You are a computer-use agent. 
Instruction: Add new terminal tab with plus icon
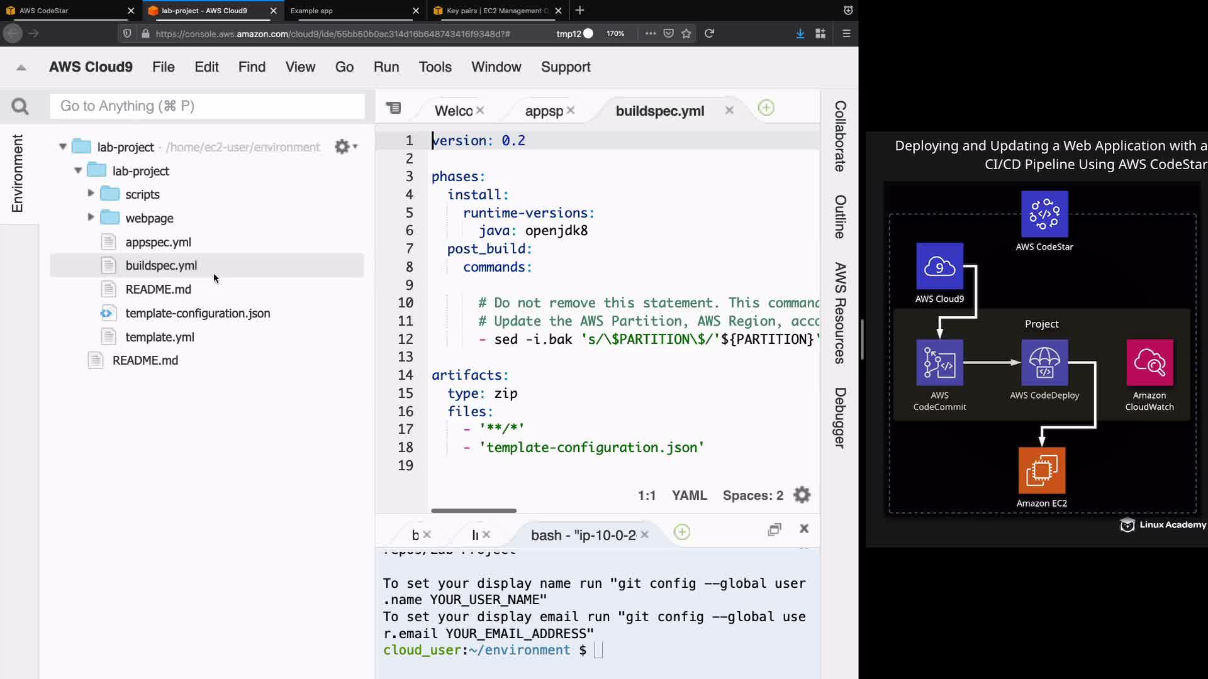(x=681, y=533)
